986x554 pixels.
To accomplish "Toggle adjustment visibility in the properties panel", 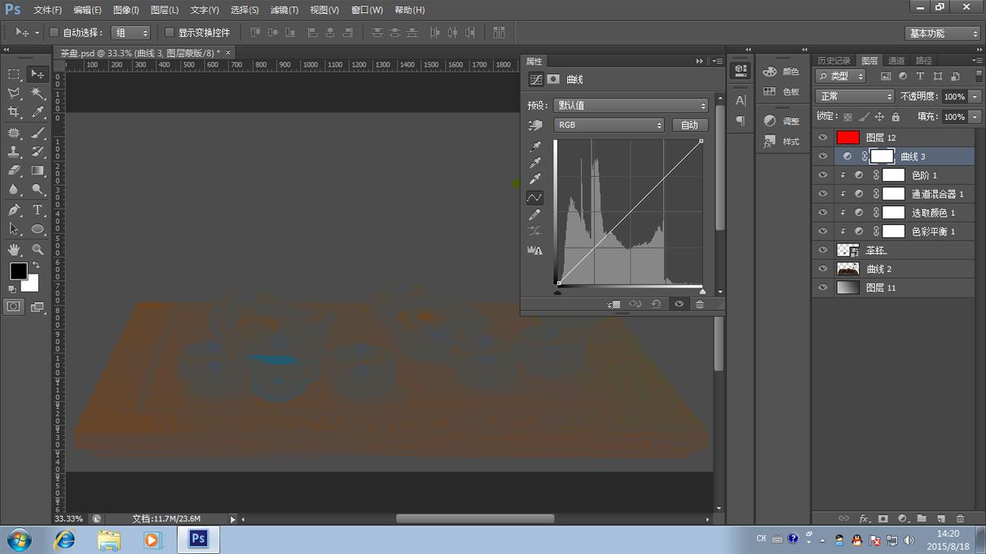I will coord(678,304).
